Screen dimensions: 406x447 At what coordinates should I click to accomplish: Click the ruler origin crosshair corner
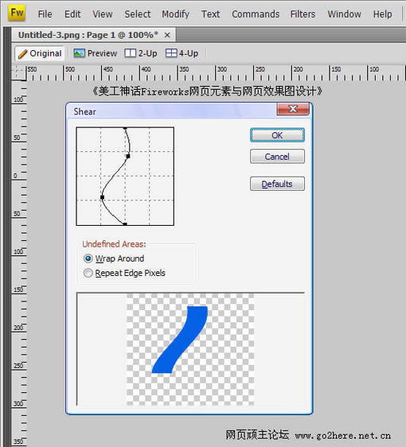[x=18, y=72]
